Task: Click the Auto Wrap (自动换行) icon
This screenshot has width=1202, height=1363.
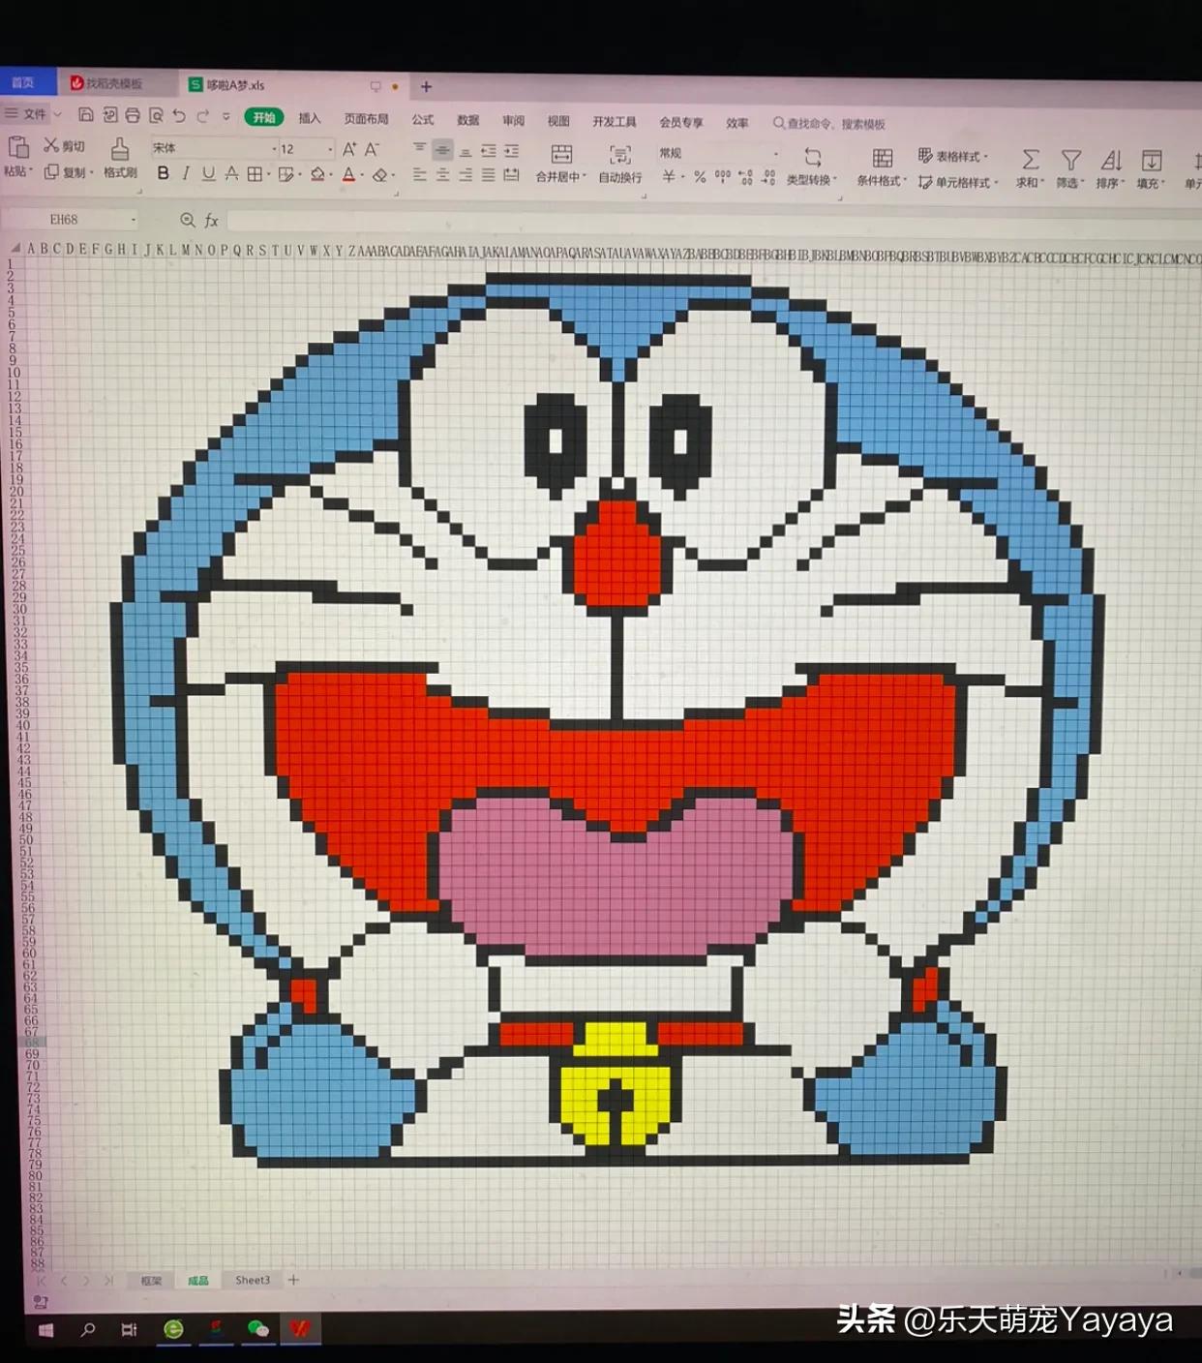Action: point(620,155)
